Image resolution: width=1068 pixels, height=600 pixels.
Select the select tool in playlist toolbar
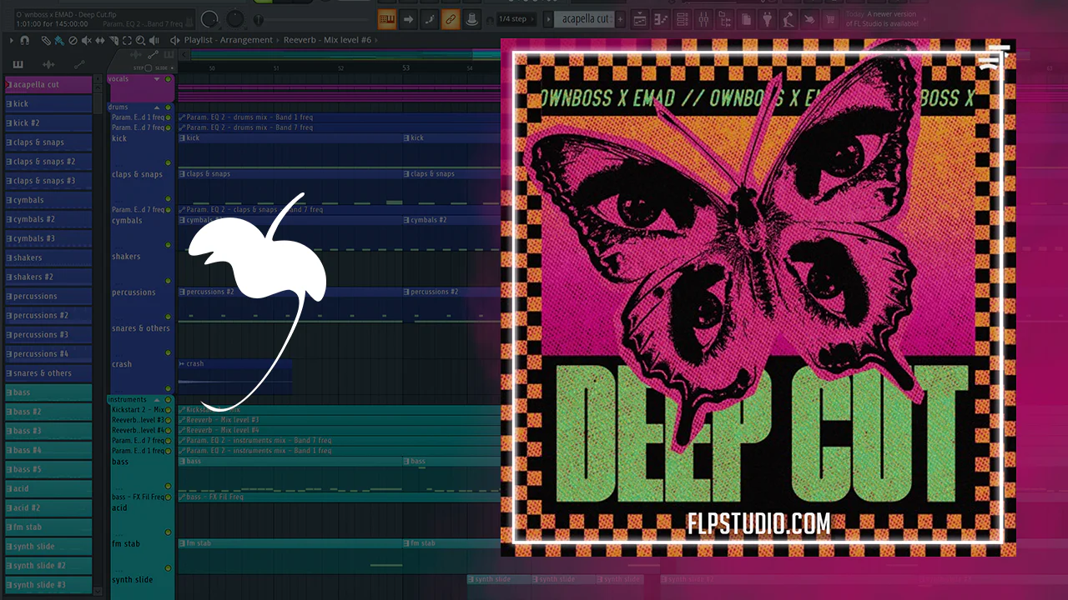point(127,40)
